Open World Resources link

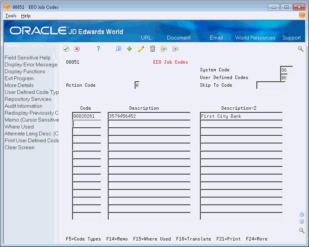click(x=255, y=38)
